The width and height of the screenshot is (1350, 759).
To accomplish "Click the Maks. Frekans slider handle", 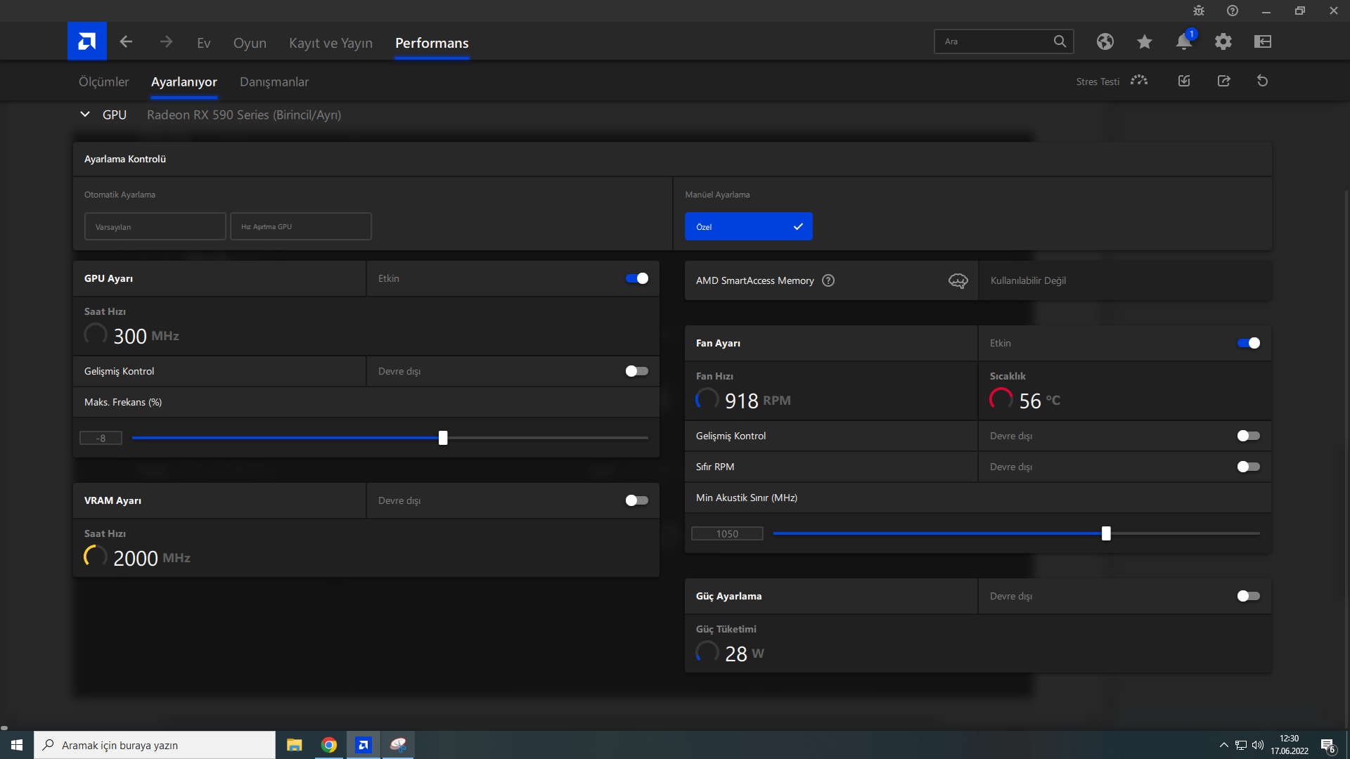I will 443,439.
